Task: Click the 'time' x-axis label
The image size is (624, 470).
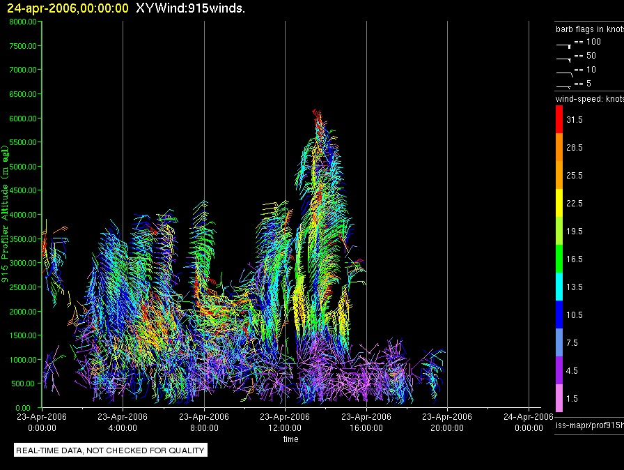Action: pyautogui.click(x=290, y=439)
